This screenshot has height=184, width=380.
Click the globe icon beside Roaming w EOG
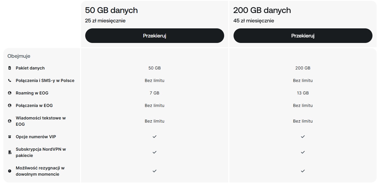pyautogui.click(x=10, y=93)
